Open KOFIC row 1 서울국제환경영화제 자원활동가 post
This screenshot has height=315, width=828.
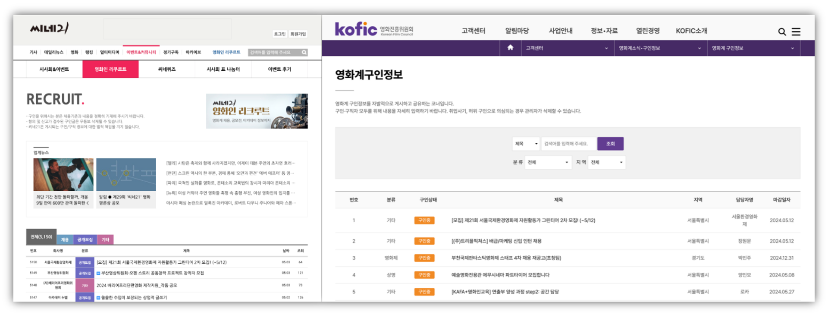[523, 220]
